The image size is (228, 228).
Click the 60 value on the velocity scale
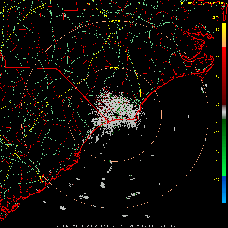218,58
